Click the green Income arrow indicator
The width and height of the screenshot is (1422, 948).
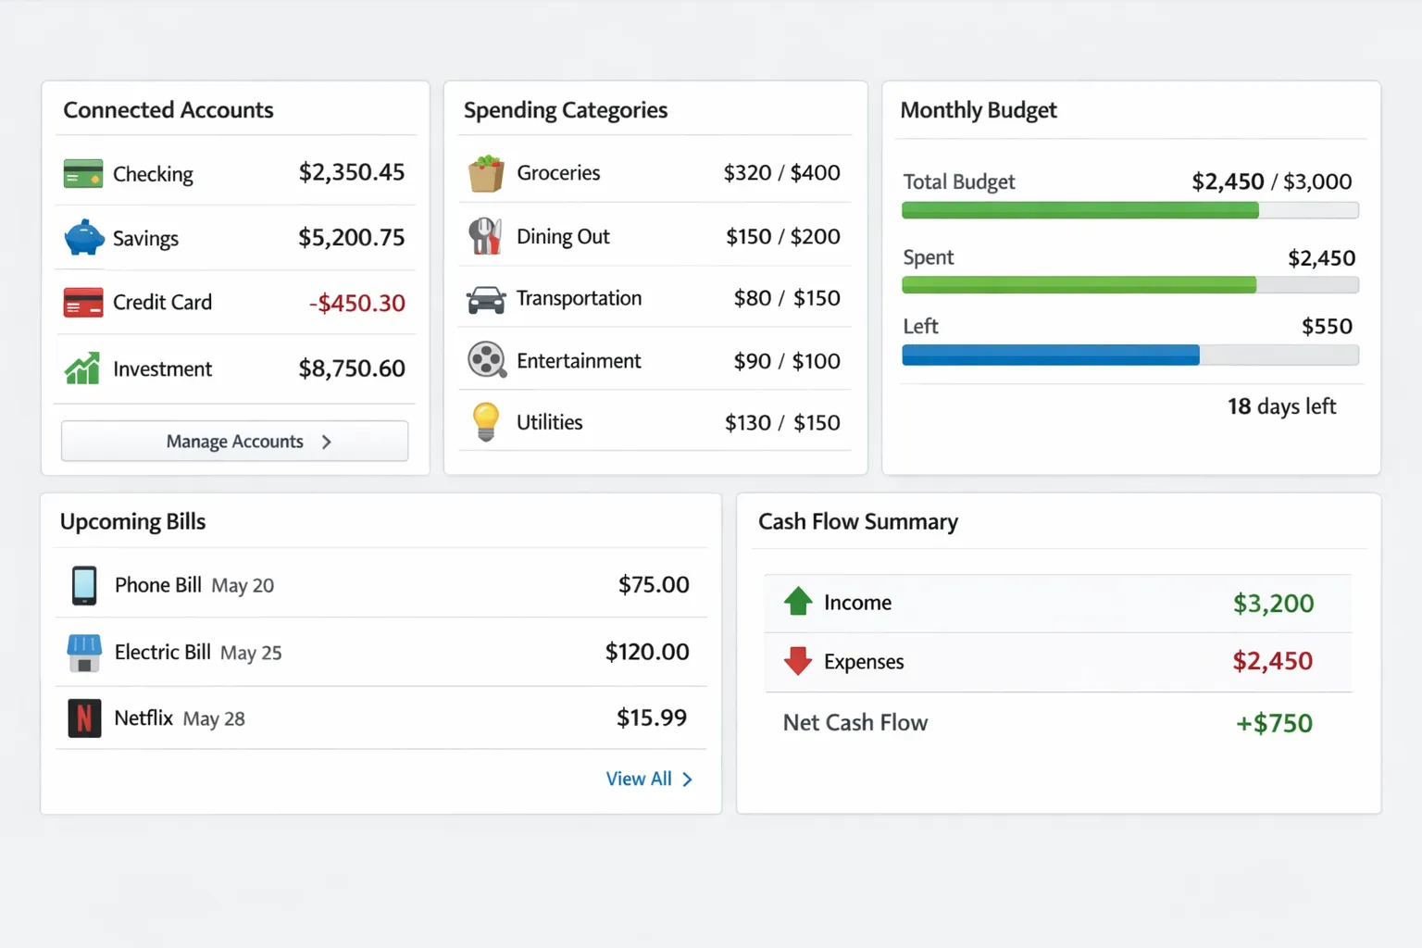click(x=797, y=601)
